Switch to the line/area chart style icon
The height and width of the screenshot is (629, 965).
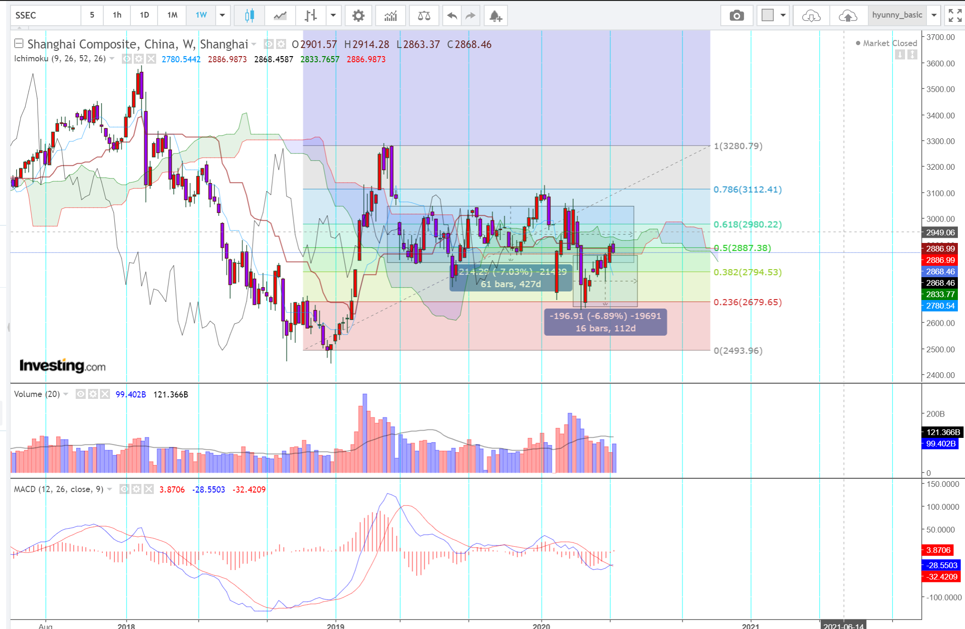click(280, 16)
